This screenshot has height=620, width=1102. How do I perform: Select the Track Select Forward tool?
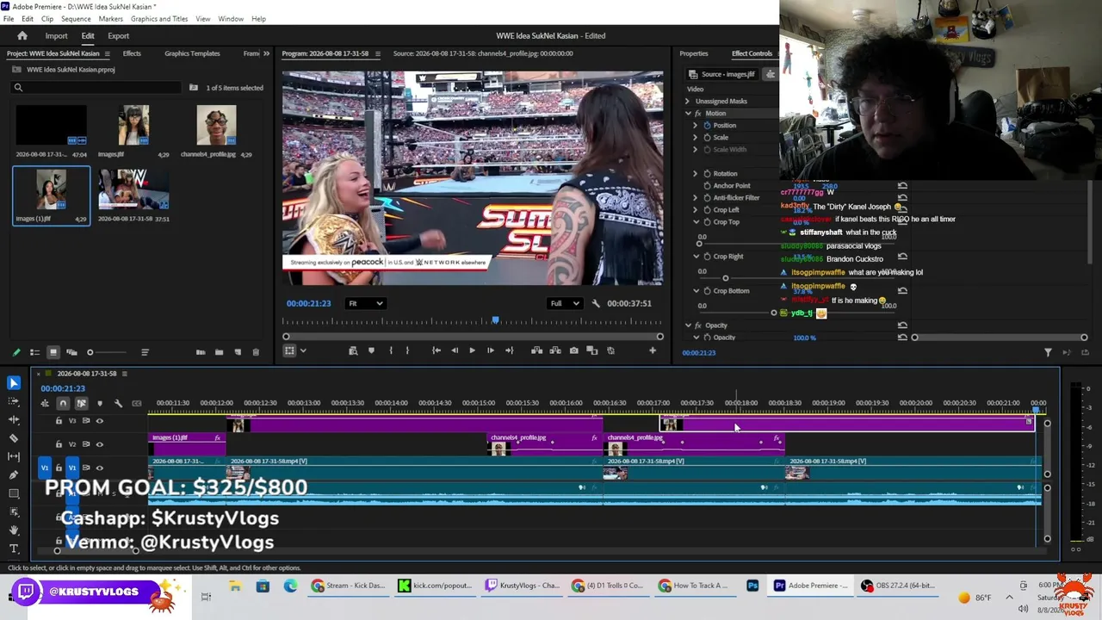tap(14, 401)
